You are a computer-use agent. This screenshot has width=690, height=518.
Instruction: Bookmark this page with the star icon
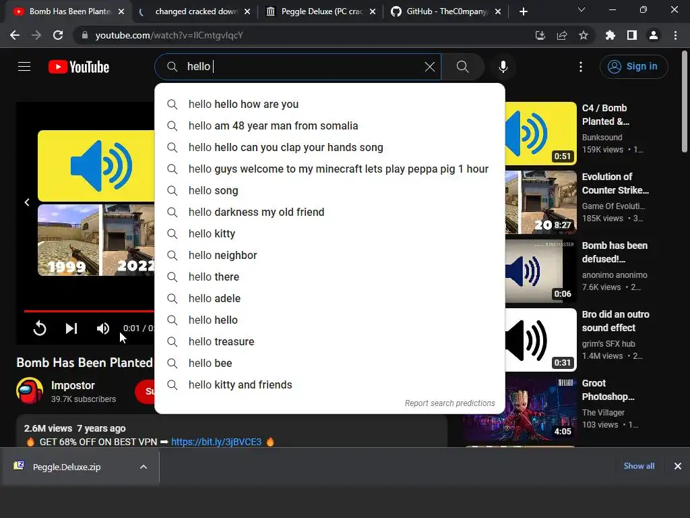[584, 35]
